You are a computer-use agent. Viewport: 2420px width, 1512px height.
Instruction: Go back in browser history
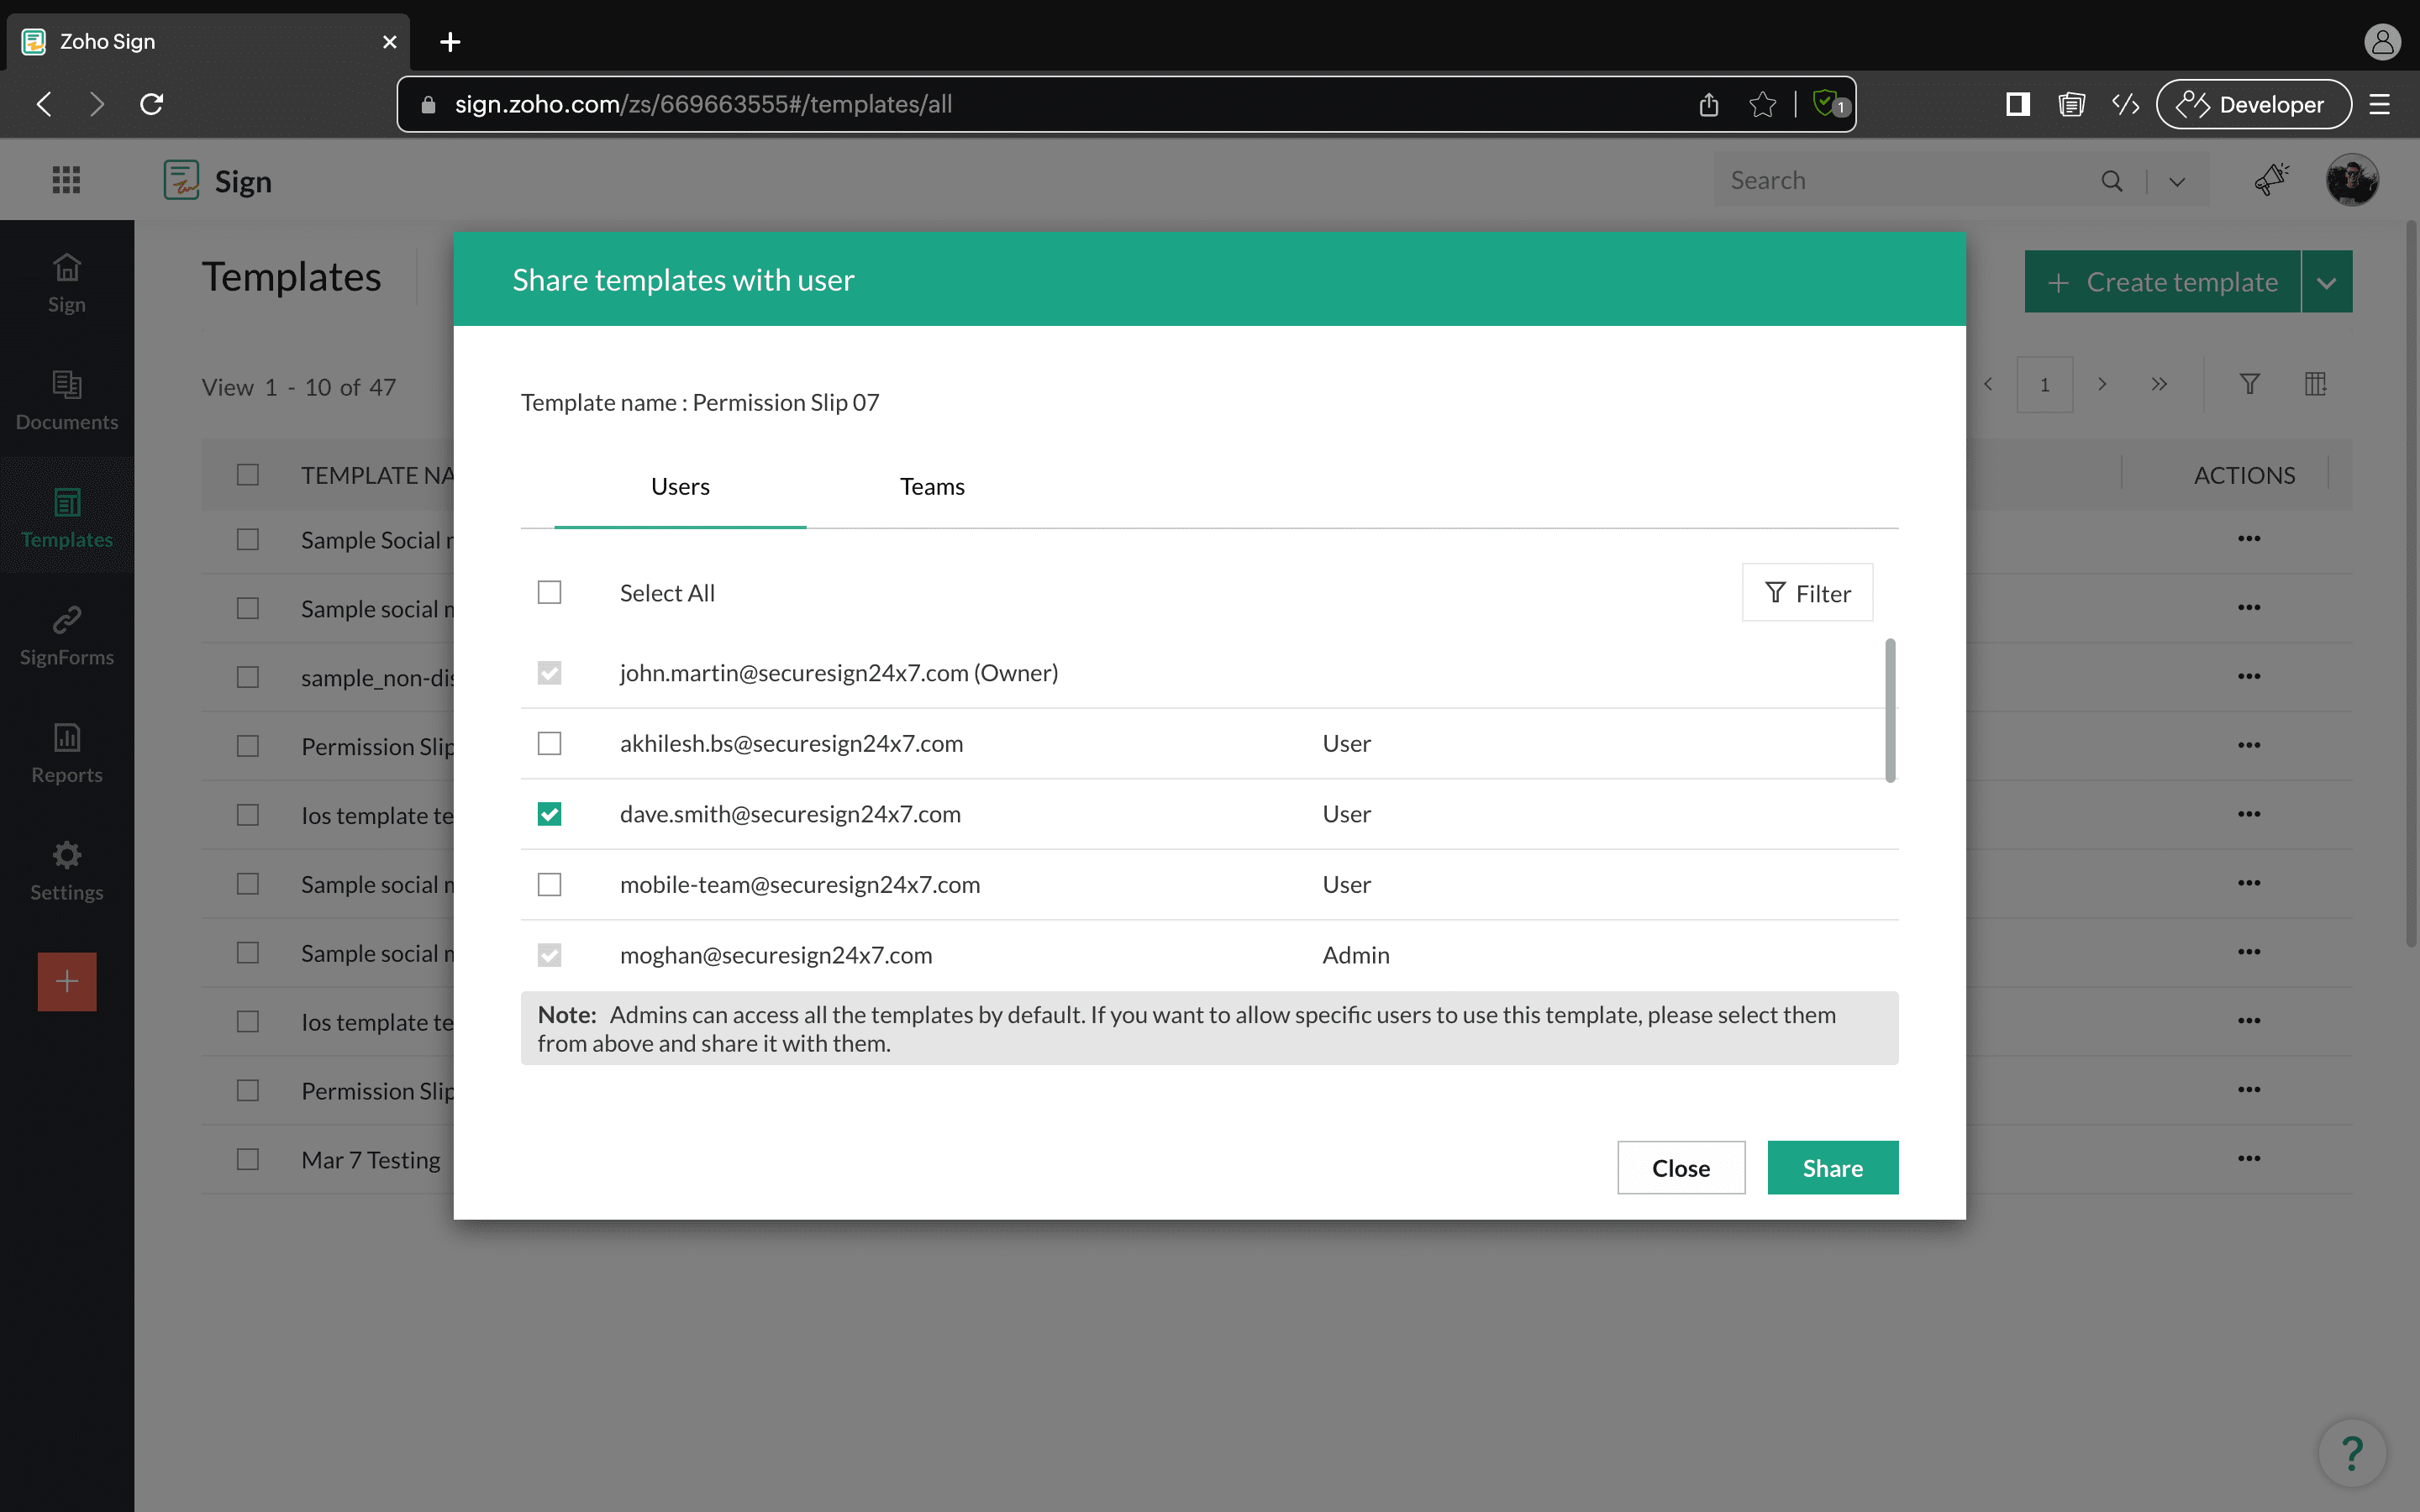44,104
